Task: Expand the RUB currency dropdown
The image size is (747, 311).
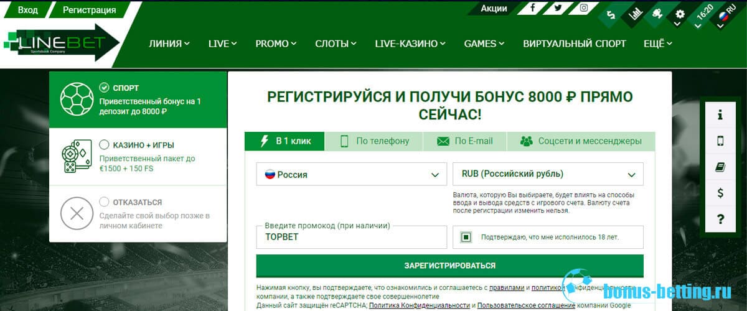Action: click(x=548, y=174)
